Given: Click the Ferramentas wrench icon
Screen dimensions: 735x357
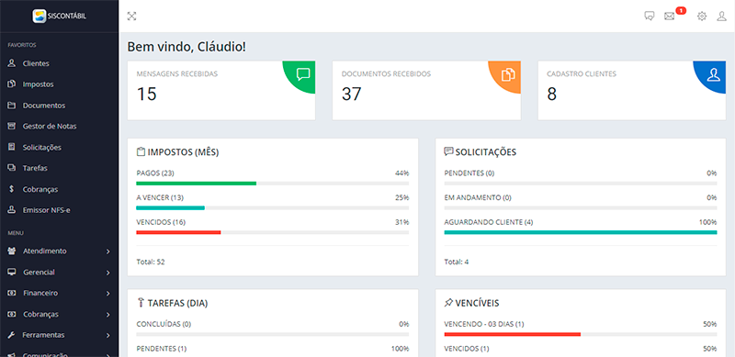Looking at the screenshot, I should pos(12,335).
